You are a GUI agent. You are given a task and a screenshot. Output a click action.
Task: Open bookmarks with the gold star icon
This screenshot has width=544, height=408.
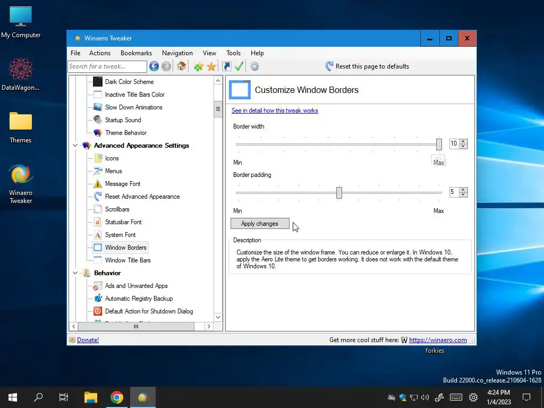tap(211, 66)
